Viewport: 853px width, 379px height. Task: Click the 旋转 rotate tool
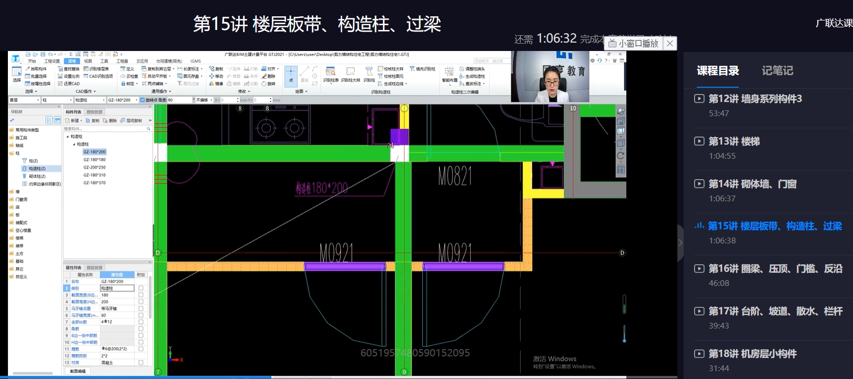pos(269,84)
